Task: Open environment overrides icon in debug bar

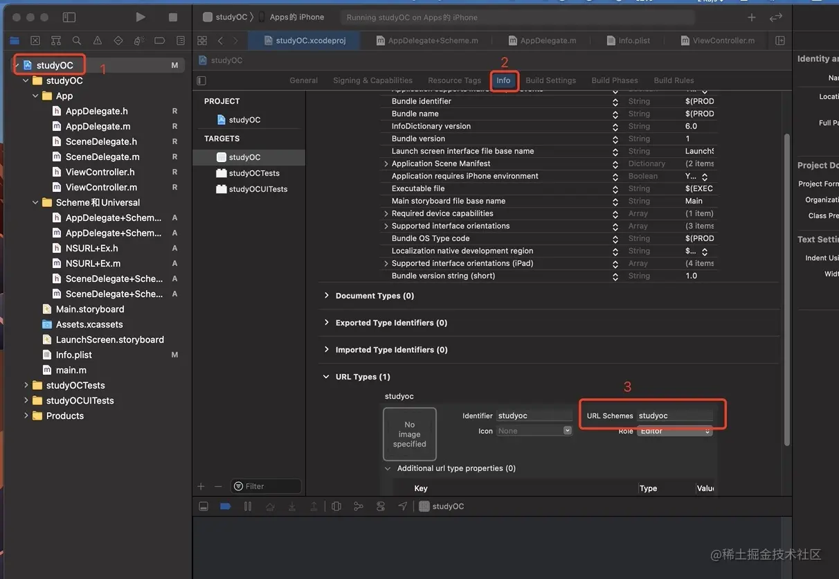Action: tap(381, 506)
